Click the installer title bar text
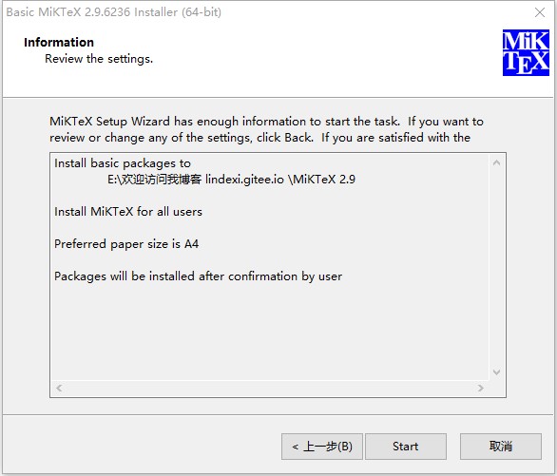The image size is (557, 476). (x=114, y=12)
